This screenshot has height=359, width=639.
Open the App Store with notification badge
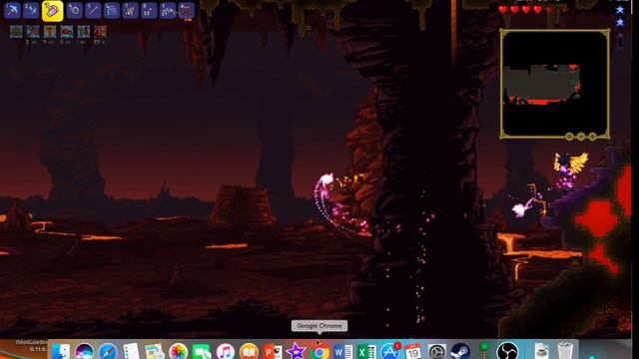(390, 351)
